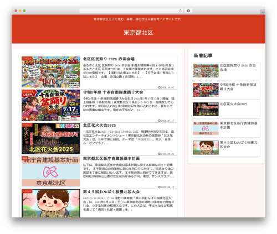Open article 北区区民祭り 2026 赤羽会場 in main list
The height and width of the screenshot is (234, 277).
pyautogui.click(x=109, y=59)
